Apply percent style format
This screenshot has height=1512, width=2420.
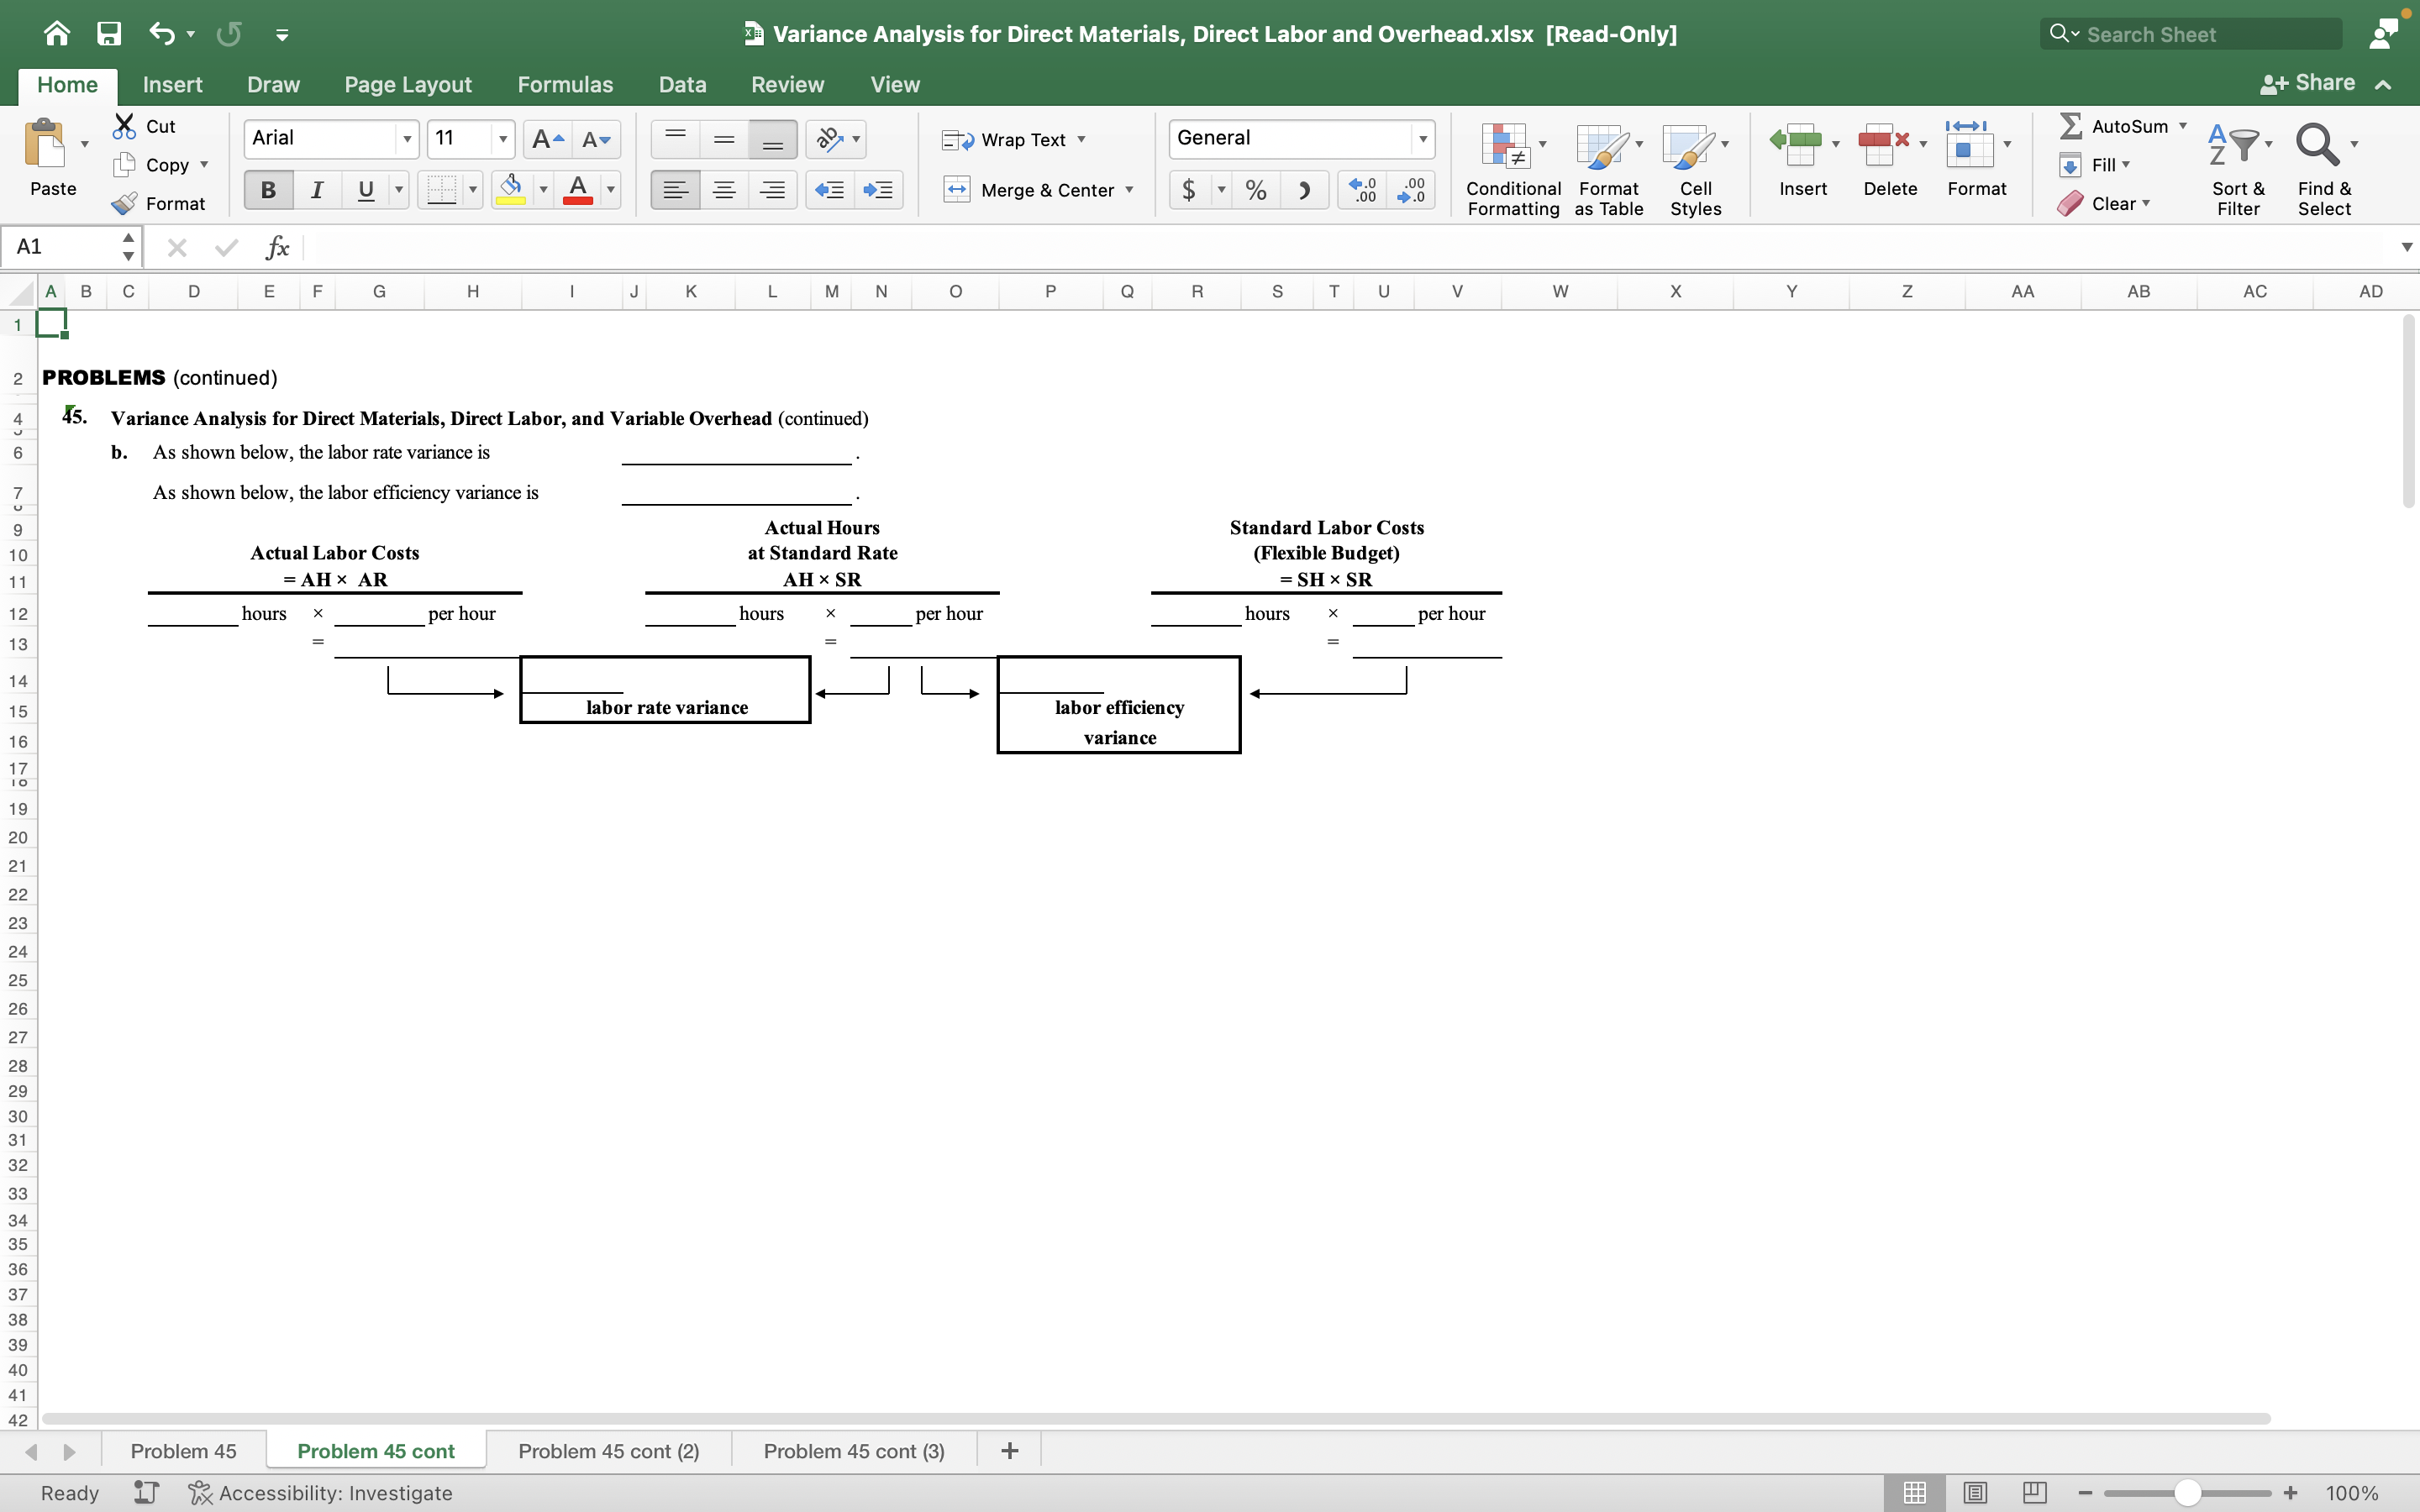pyautogui.click(x=1256, y=189)
